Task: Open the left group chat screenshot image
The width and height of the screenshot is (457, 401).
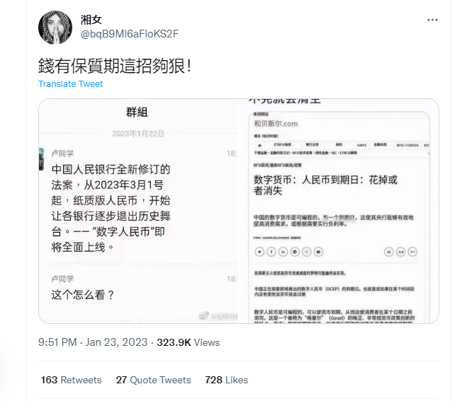Action: coord(138,211)
